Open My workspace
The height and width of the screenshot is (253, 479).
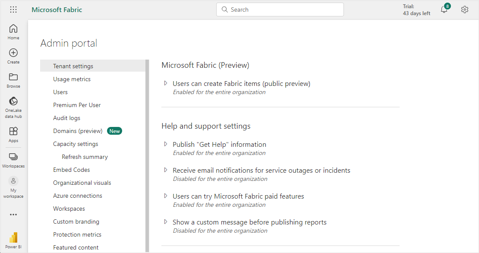coord(13,187)
